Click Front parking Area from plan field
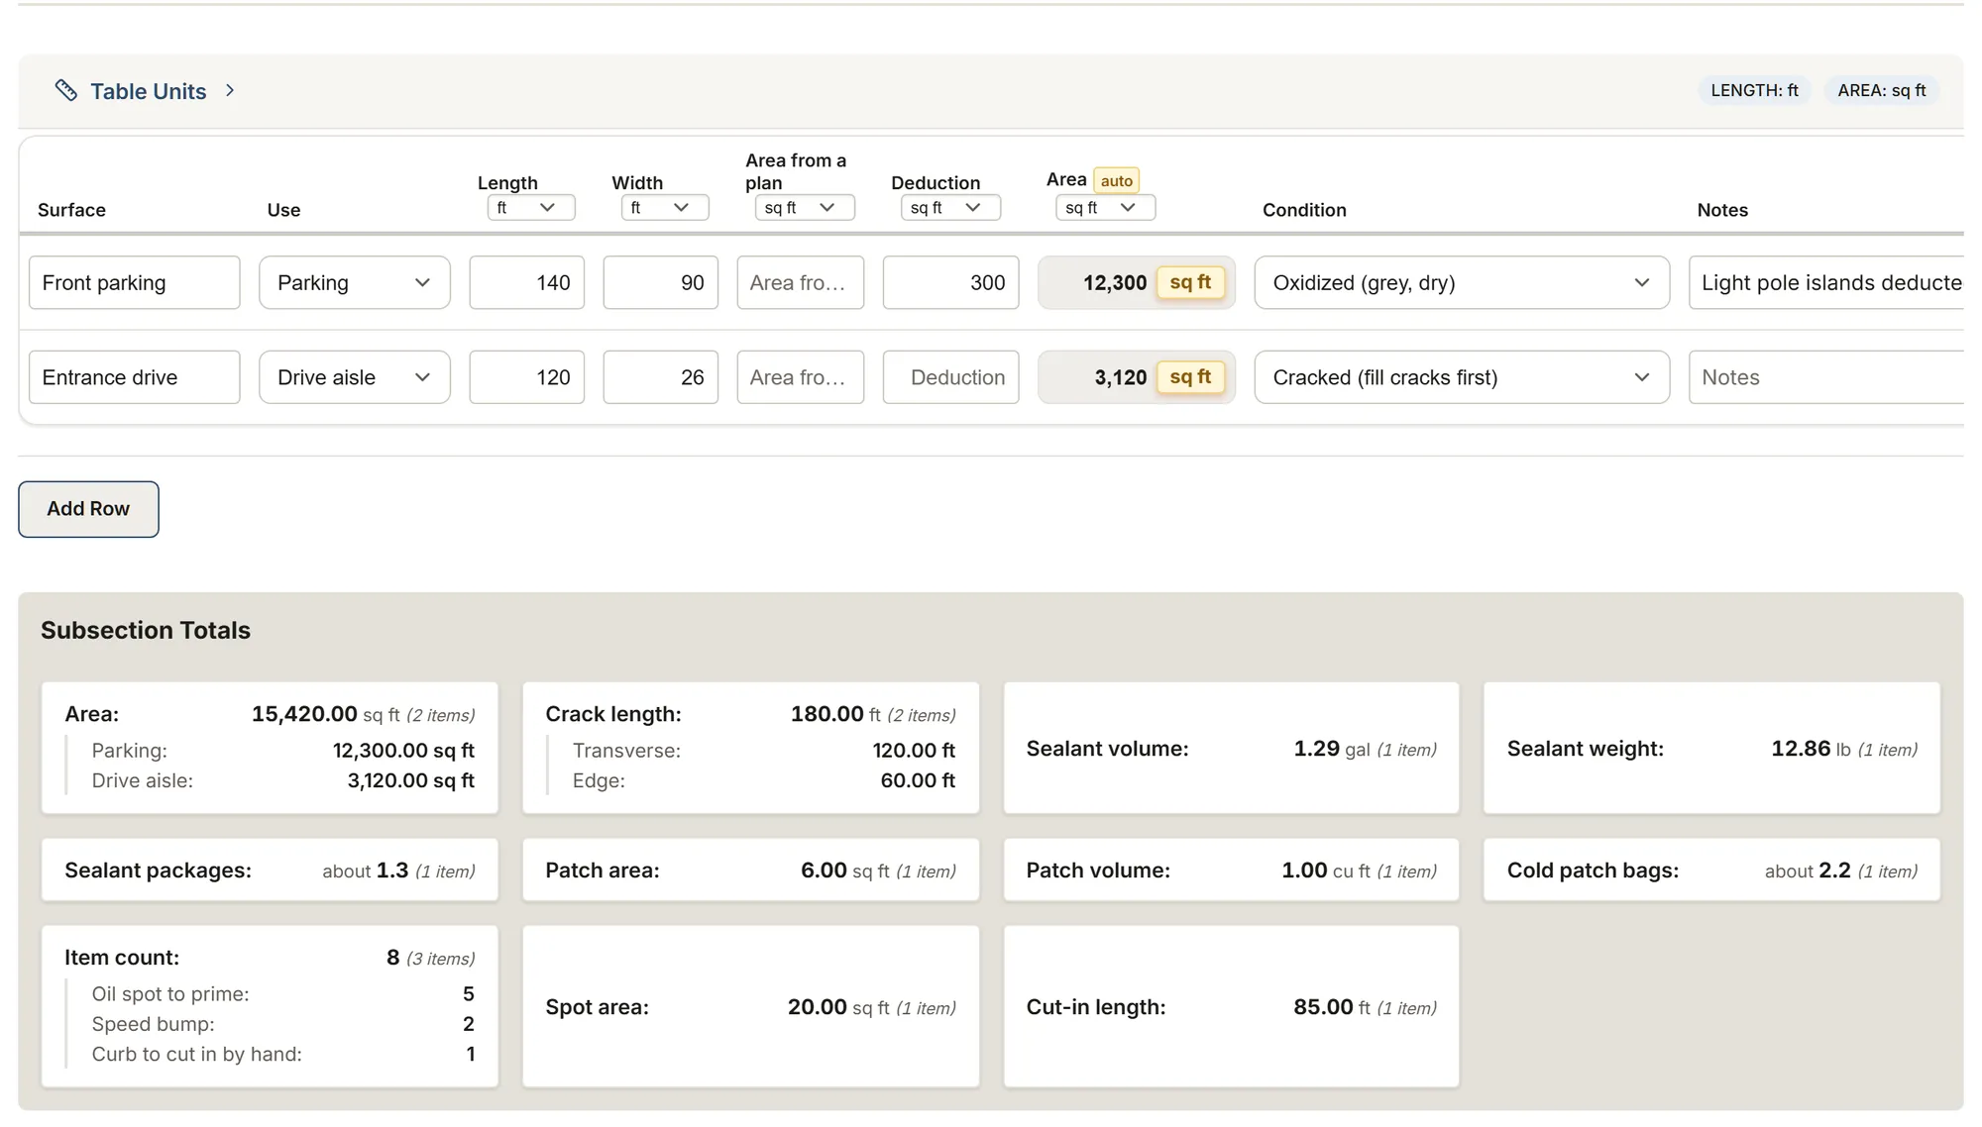Viewport: 1982px width, 1127px height. click(801, 282)
